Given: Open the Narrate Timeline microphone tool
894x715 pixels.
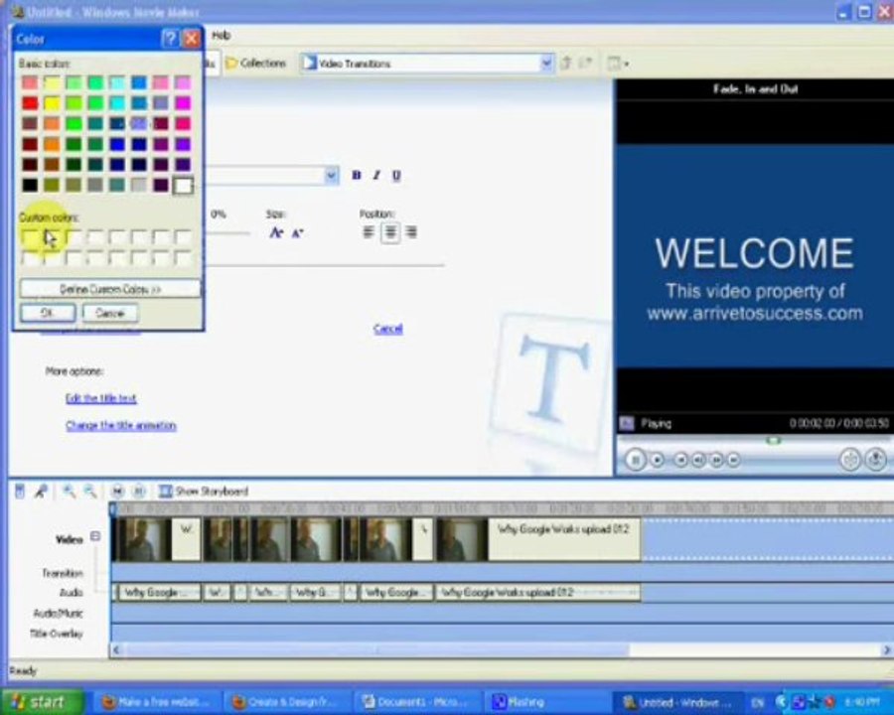Looking at the screenshot, I should click(x=41, y=491).
